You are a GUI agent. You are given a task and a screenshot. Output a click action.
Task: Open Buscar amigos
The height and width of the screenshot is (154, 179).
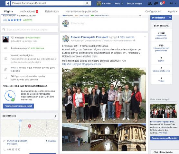pos(134,4)
